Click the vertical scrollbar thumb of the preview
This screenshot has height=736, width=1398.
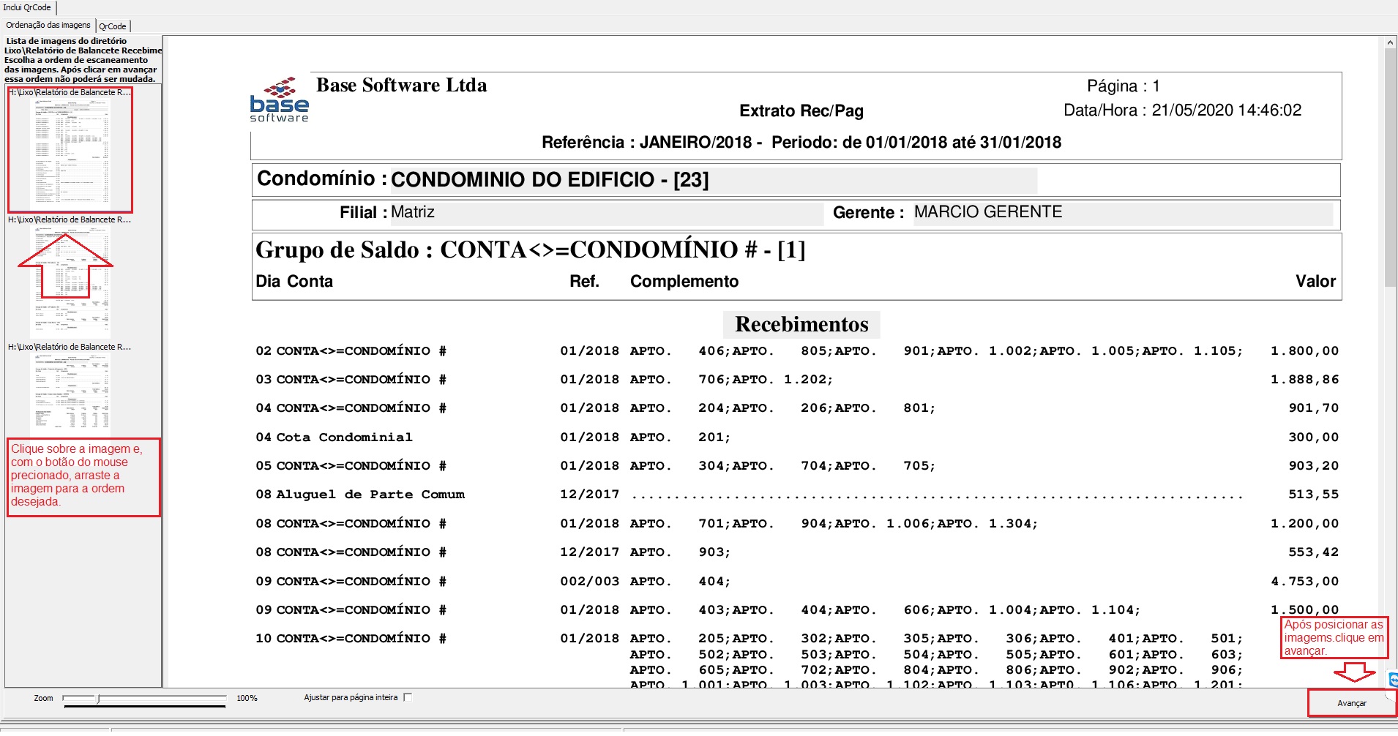pyautogui.click(x=1390, y=168)
